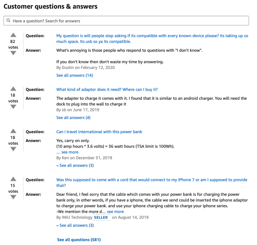Open 'Can i travel international' question link

(x=99, y=132)
